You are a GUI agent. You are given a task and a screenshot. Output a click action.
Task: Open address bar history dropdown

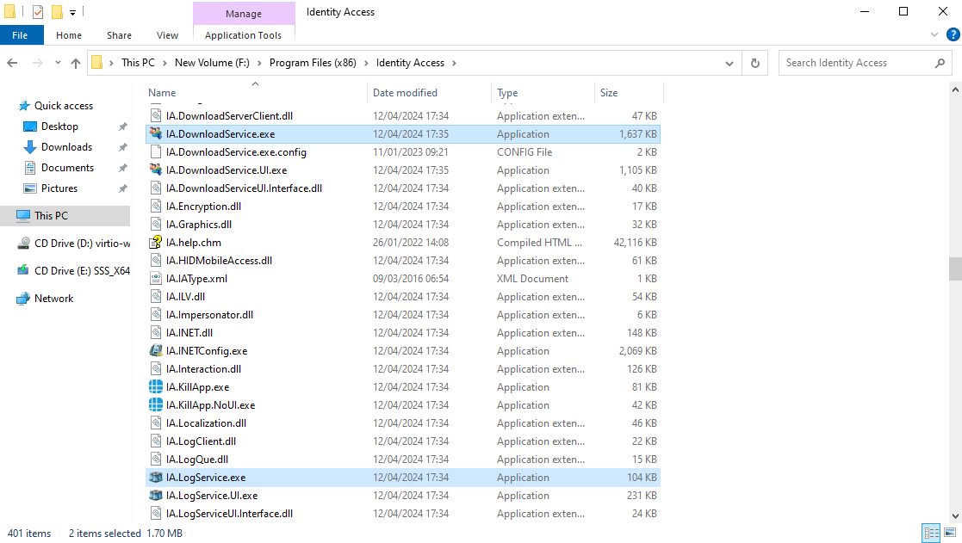729,63
